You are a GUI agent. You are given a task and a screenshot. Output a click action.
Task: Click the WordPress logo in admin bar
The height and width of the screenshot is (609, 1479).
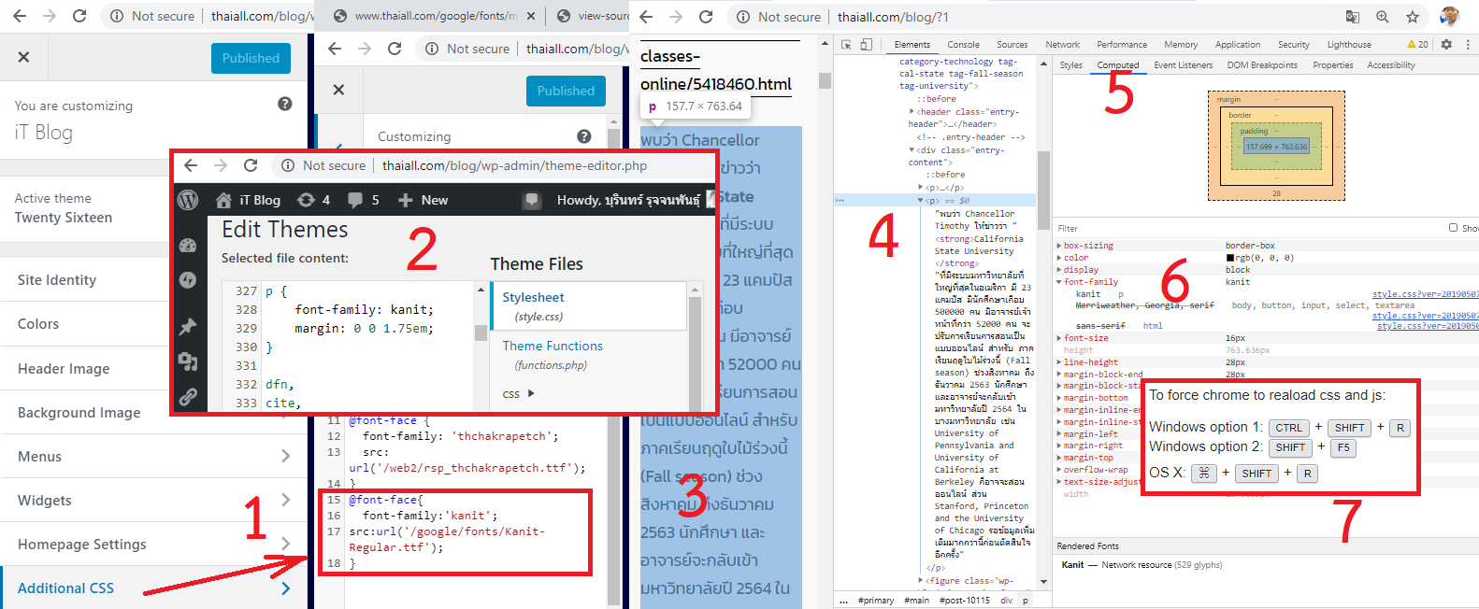[x=188, y=200]
